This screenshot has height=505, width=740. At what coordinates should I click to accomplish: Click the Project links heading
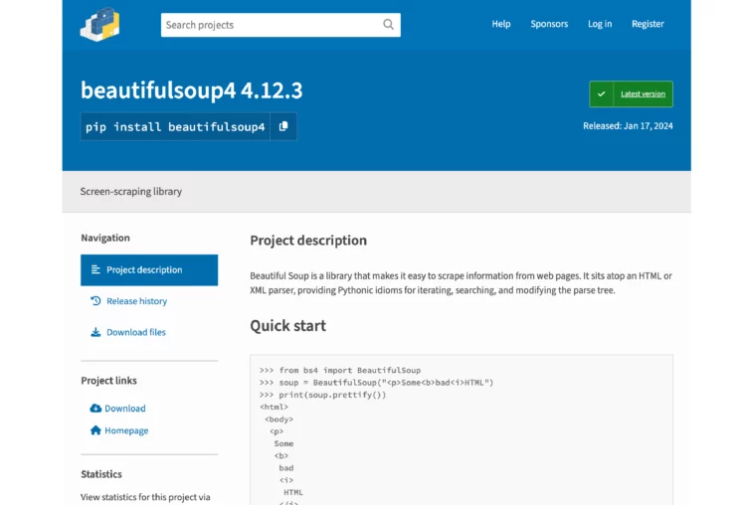pyautogui.click(x=108, y=381)
